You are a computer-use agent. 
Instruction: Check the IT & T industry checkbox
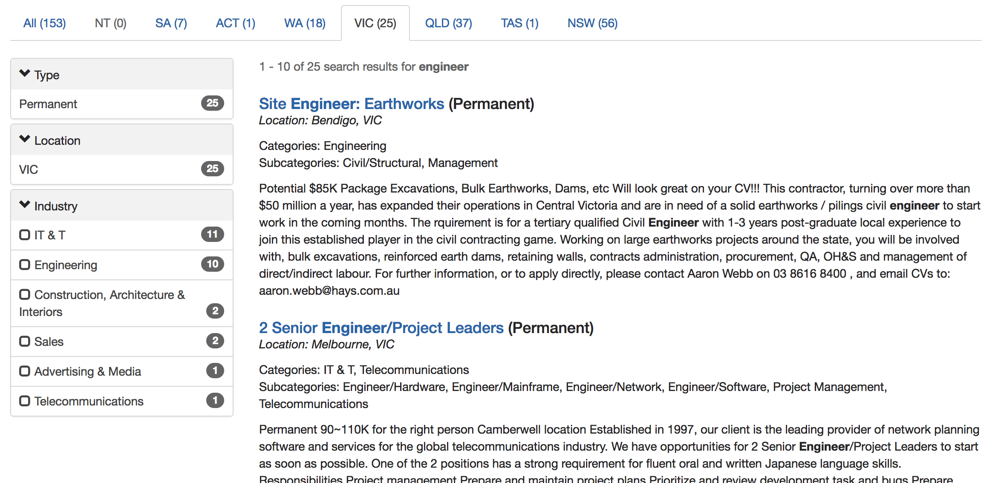tap(25, 235)
